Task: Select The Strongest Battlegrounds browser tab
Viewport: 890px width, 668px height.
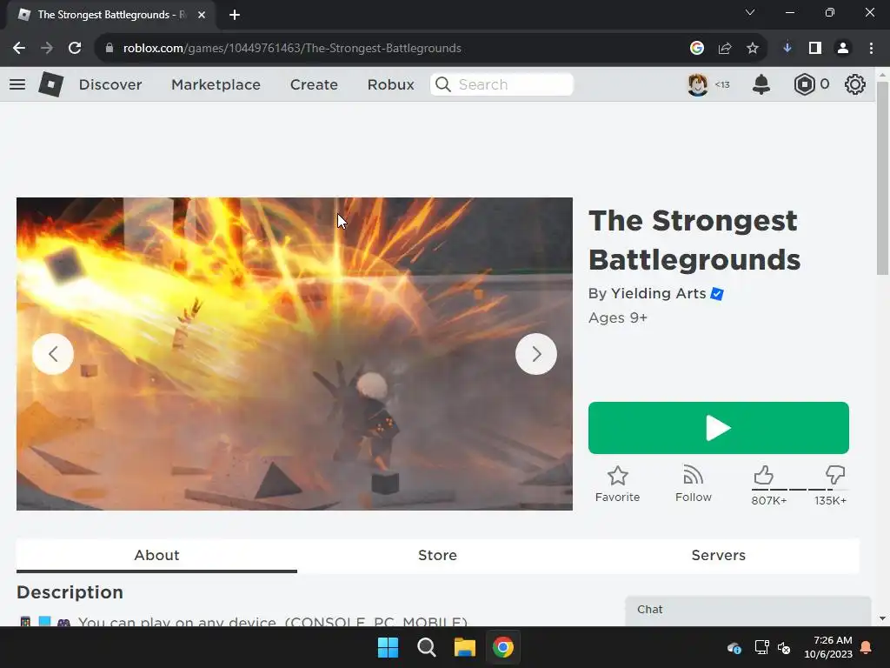Action: pyautogui.click(x=111, y=15)
